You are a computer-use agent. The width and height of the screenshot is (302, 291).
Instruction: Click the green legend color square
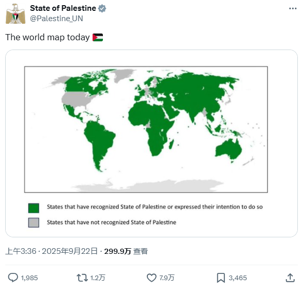[x=34, y=208]
